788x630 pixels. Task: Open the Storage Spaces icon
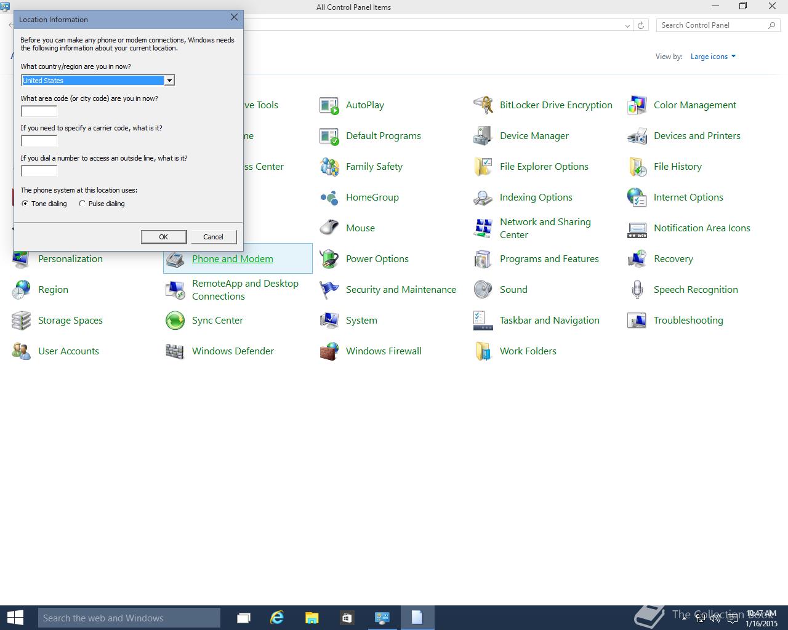click(x=22, y=321)
